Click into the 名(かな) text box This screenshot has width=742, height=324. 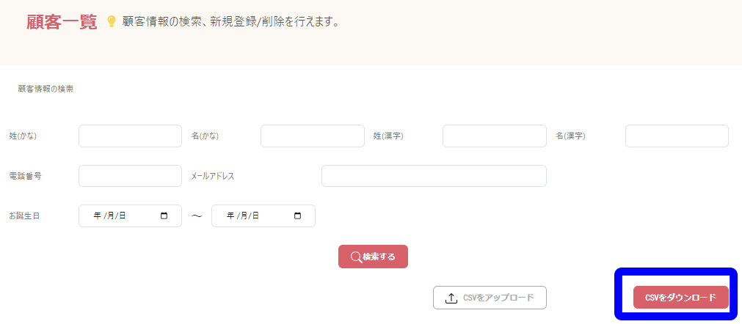click(x=312, y=136)
